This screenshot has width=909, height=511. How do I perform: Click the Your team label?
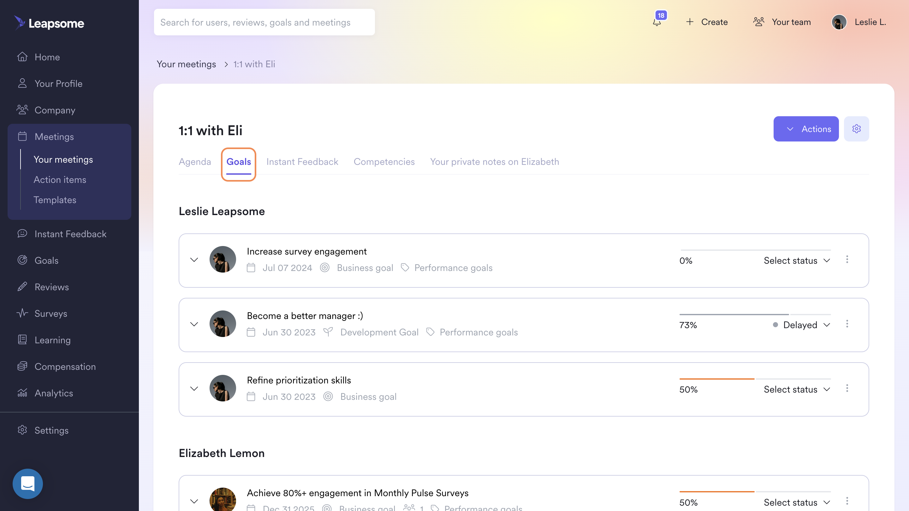[x=791, y=22]
